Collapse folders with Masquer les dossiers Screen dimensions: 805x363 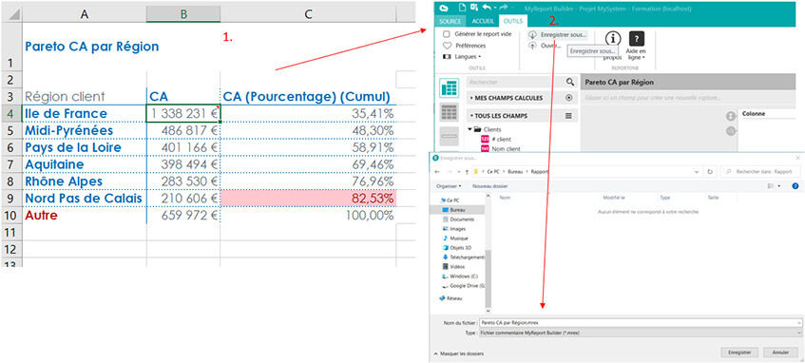[458, 353]
